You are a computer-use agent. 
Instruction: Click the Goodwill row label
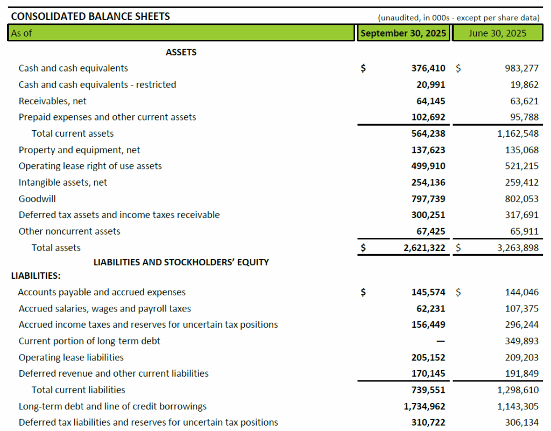click(37, 199)
